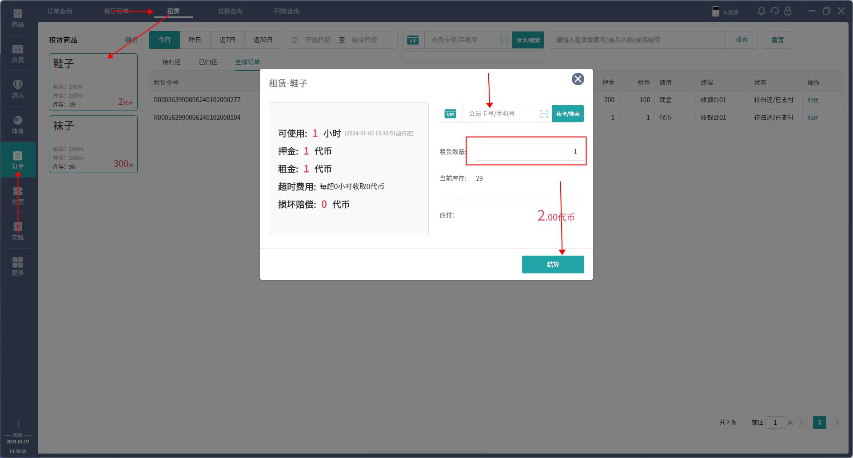Show the 全部订单 tab

pos(247,62)
